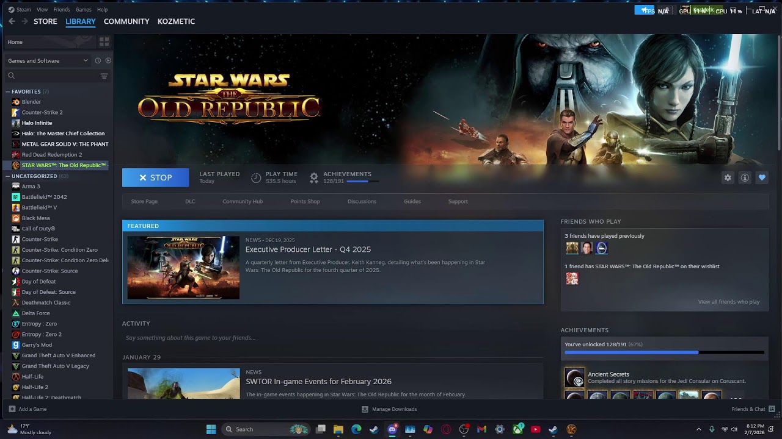Open Executive Producer Letter featured thumbnail
The height and width of the screenshot is (439, 782).
[183, 268]
